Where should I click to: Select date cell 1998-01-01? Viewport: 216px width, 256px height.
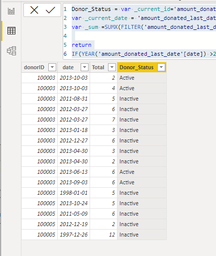(x=74, y=193)
